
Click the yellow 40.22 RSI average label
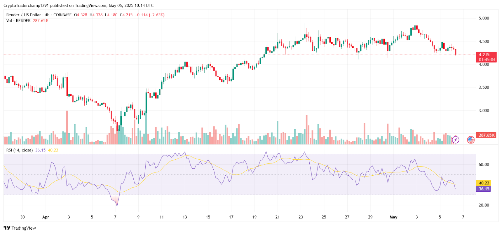(x=484, y=183)
